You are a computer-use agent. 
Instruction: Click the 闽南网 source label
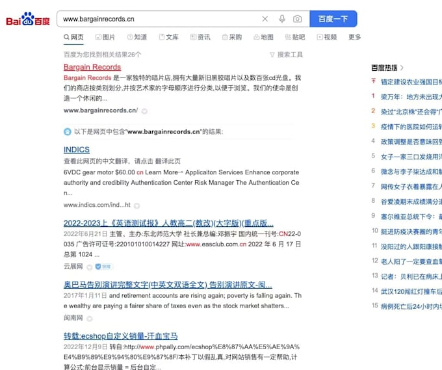point(73,318)
